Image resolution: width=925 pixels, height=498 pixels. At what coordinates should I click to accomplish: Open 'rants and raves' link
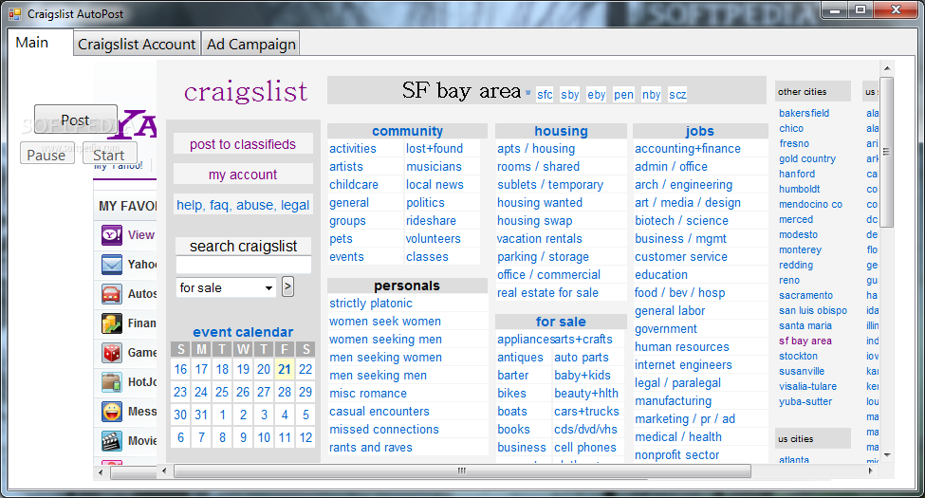pos(370,448)
